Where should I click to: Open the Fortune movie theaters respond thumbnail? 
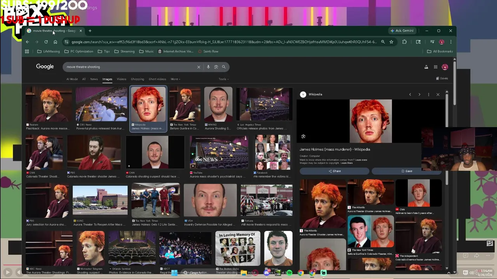(x=266, y=200)
